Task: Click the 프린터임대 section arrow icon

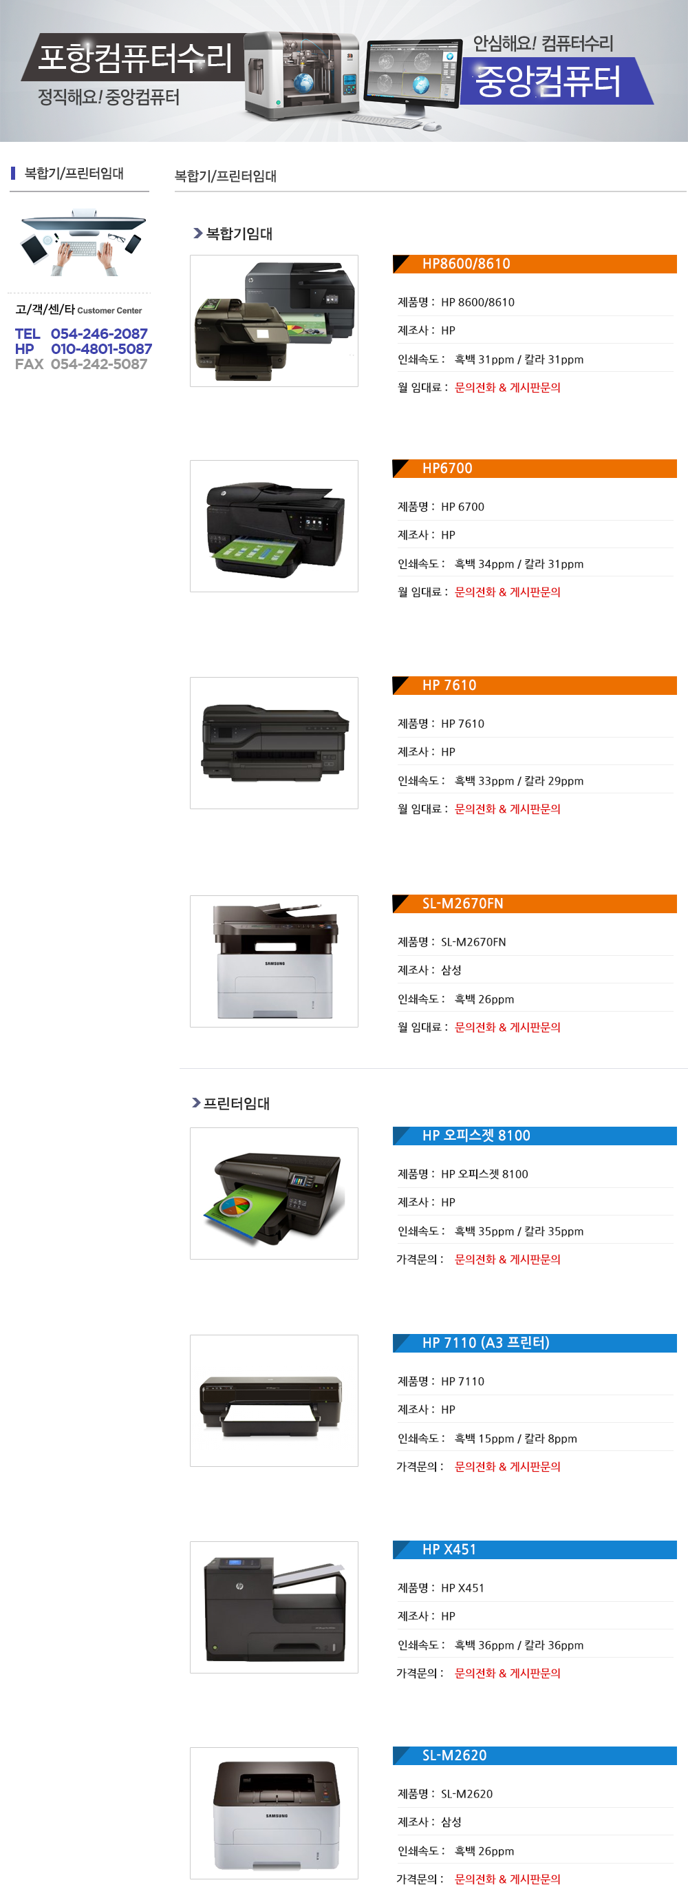Action: (x=196, y=1103)
